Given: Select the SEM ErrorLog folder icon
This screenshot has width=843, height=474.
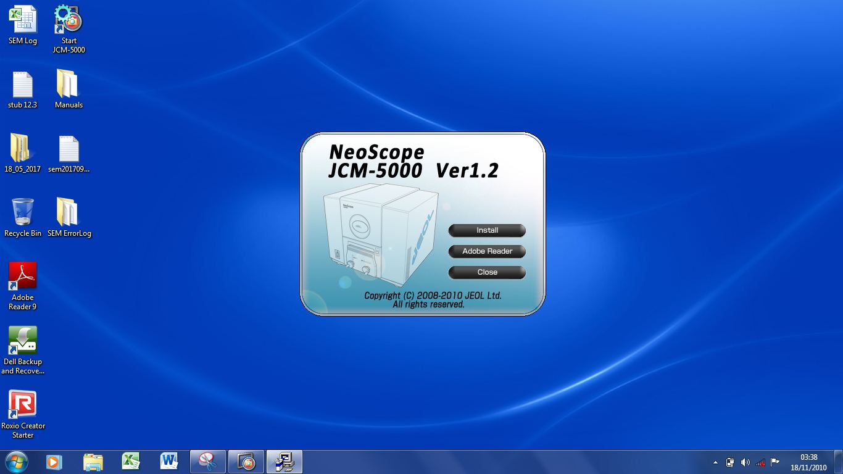Looking at the screenshot, I should point(69,218).
